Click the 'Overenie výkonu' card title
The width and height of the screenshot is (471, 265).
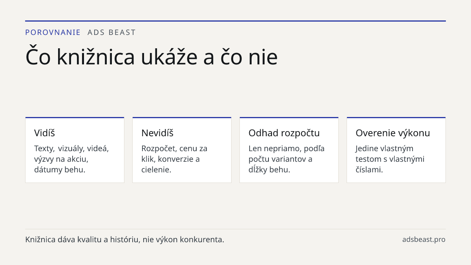coord(393,133)
